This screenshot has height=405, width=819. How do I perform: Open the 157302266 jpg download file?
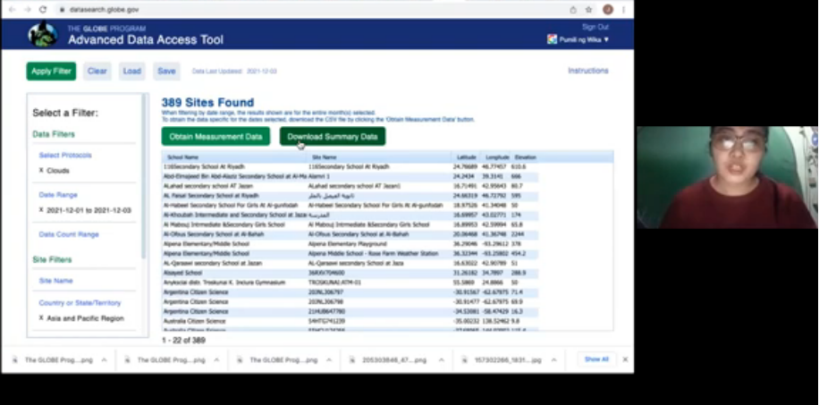507,360
